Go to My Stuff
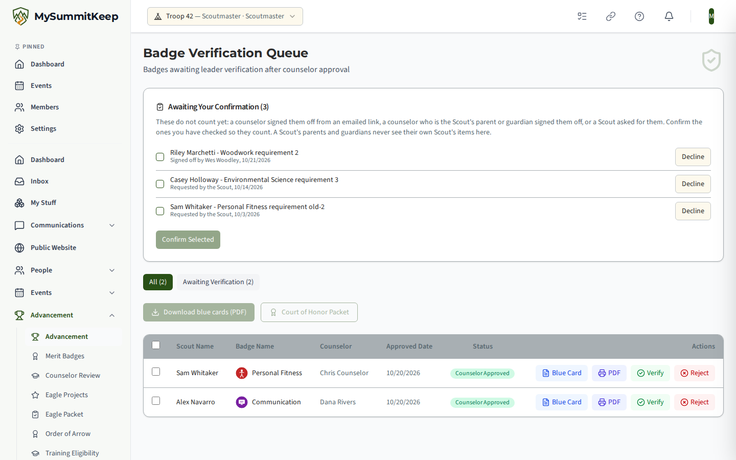The width and height of the screenshot is (736, 460). coord(65,203)
